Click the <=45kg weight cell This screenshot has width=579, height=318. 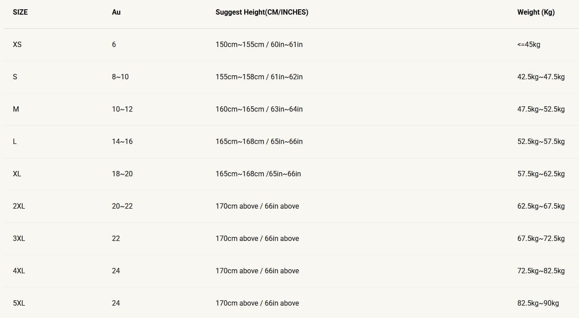[528, 44]
